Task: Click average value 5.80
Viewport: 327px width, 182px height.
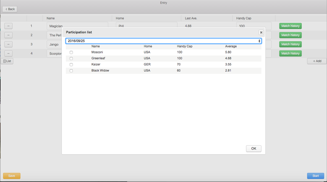Action: [x=228, y=52]
